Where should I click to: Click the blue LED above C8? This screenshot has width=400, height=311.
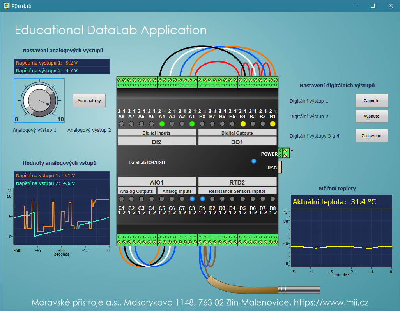pos(192,199)
